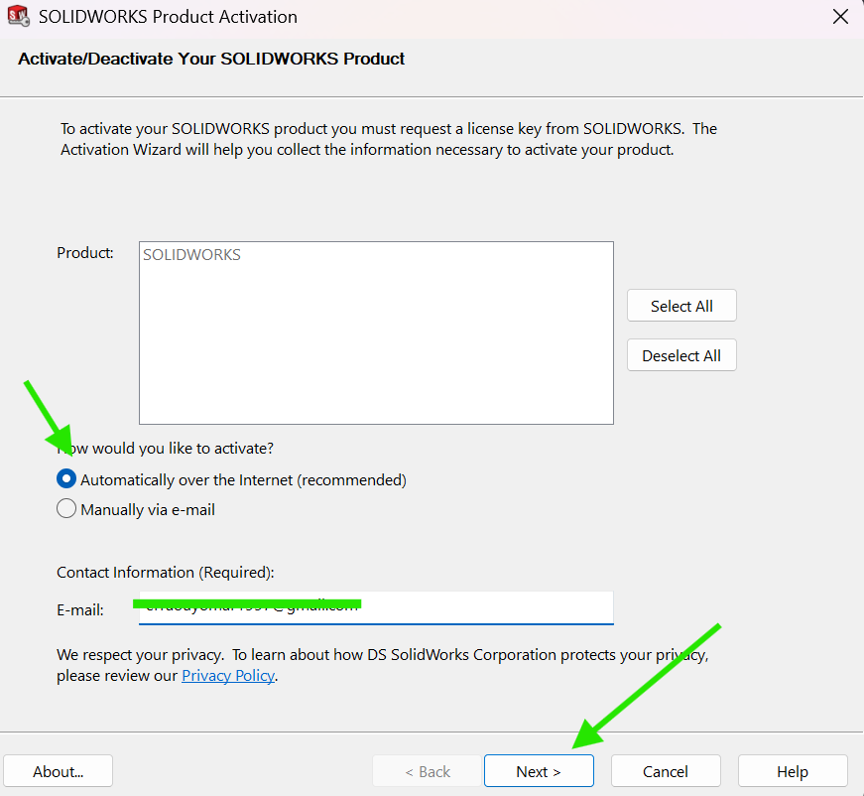
Task: Click the Select All button
Action: (681, 306)
